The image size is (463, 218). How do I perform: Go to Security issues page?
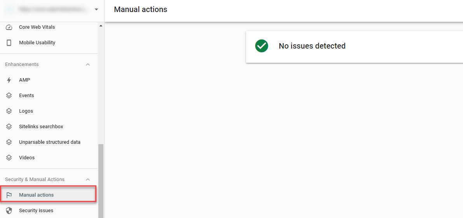tap(36, 211)
